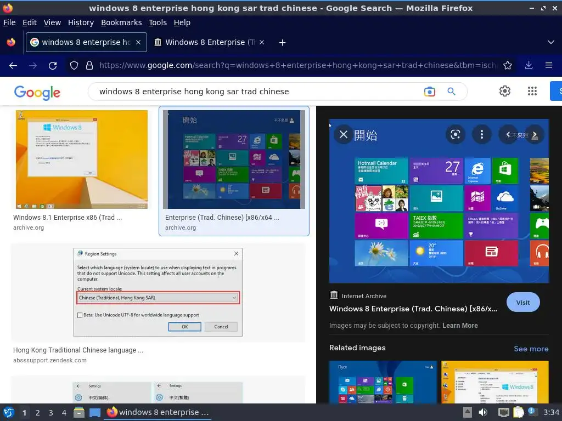List all tabs dropdown arrow

(x=551, y=42)
